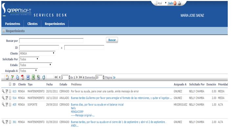This screenshot has height=130, width=233.
Task: Sort table by Estado column header
Action: (x=63, y=84)
